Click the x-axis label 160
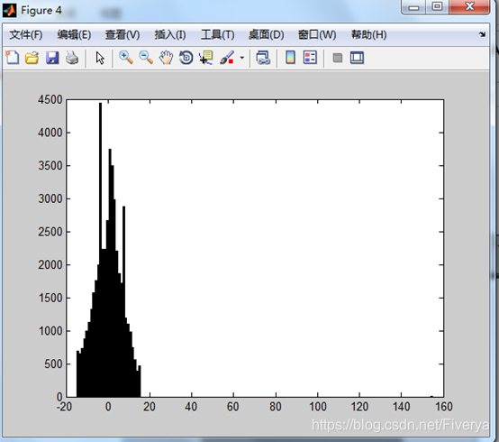Screen dimensions: 499x442 (444, 407)
